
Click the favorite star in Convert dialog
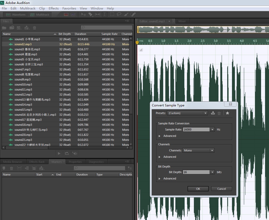[227, 113]
